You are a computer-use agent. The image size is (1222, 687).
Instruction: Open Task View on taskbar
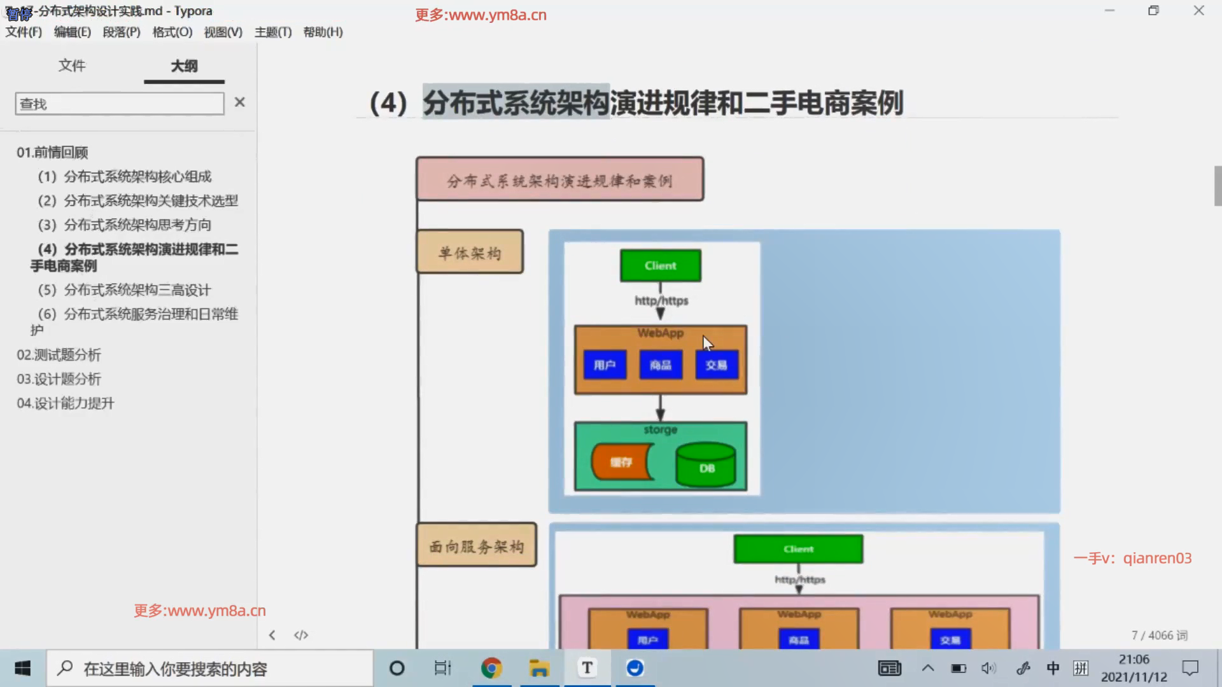click(442, 668)
